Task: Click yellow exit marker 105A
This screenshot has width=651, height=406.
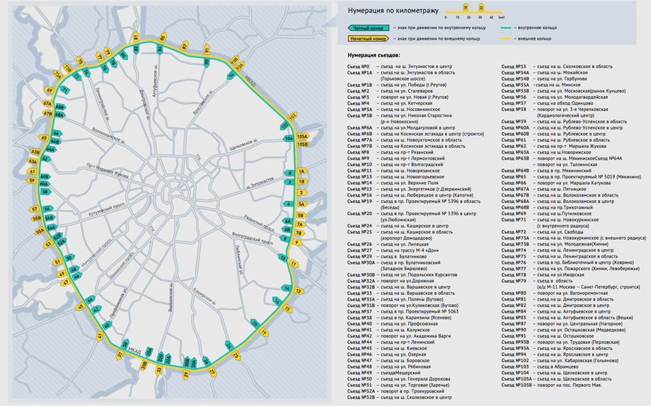Action: tap(303, 137)
